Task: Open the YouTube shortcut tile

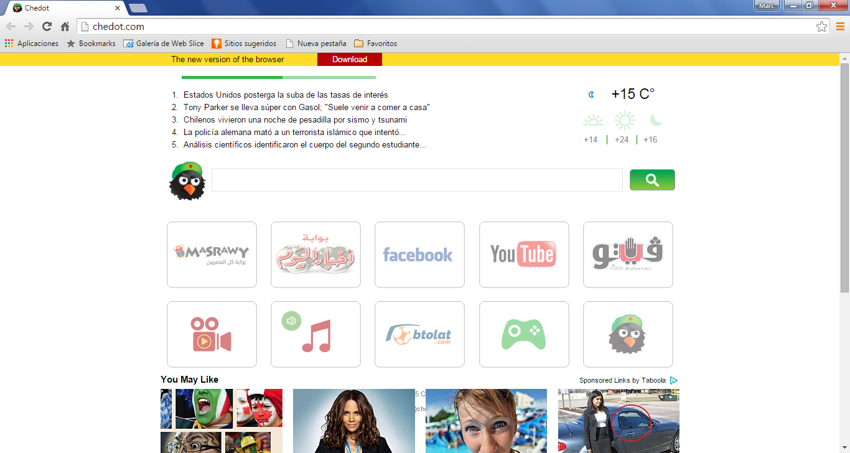Action: [x=524, y=255]
